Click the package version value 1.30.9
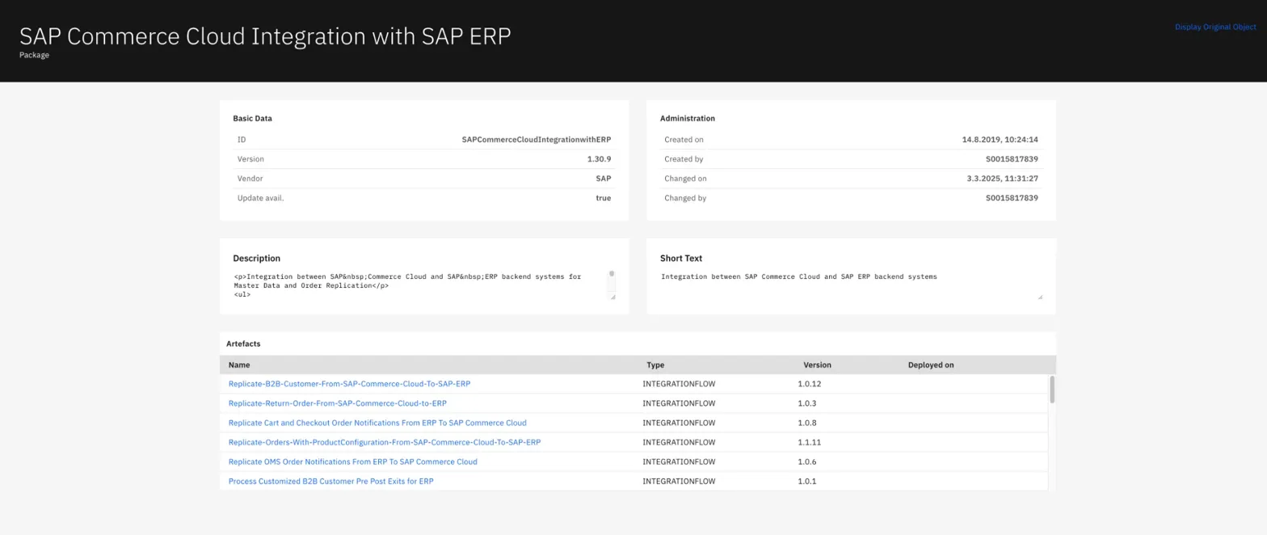The height and width of the screenshot is (535, 1267). [x=599, y=159]
